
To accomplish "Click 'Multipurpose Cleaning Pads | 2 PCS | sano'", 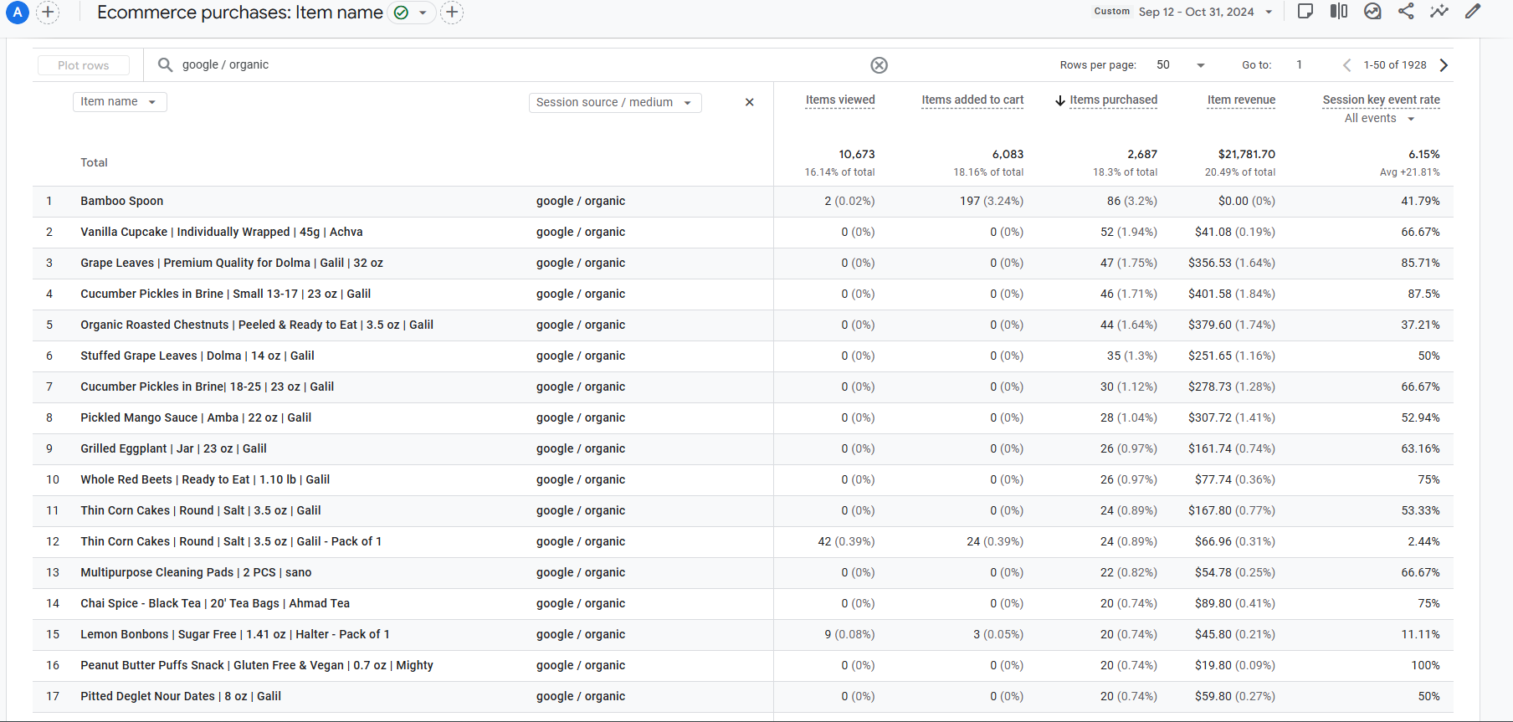I will tap(196, 573).
